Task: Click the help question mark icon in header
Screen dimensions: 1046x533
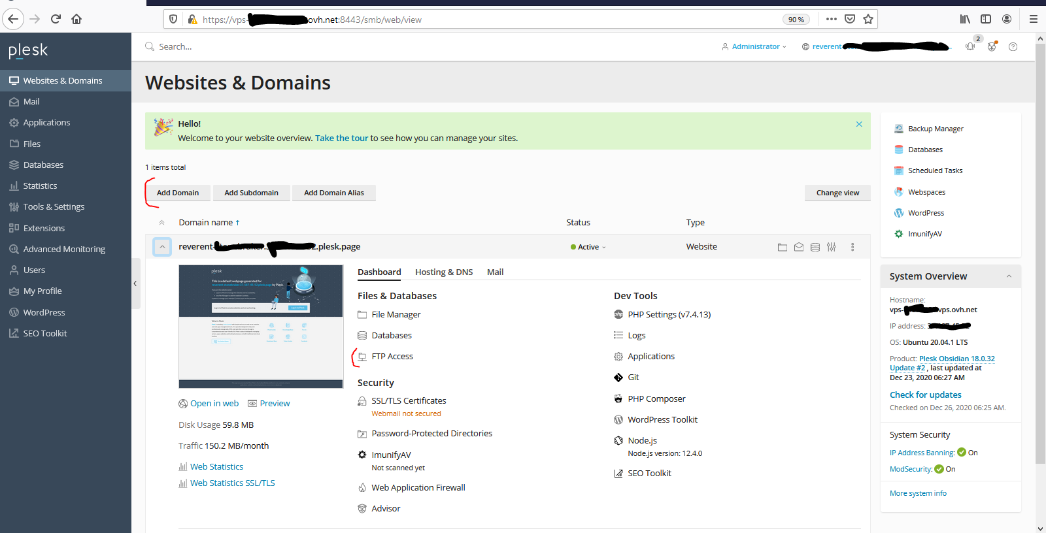Action: coord(1013,46)
